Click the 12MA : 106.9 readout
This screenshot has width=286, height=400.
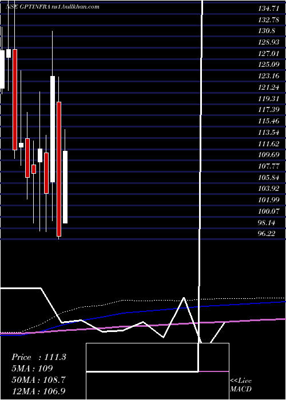pos(38,391)
